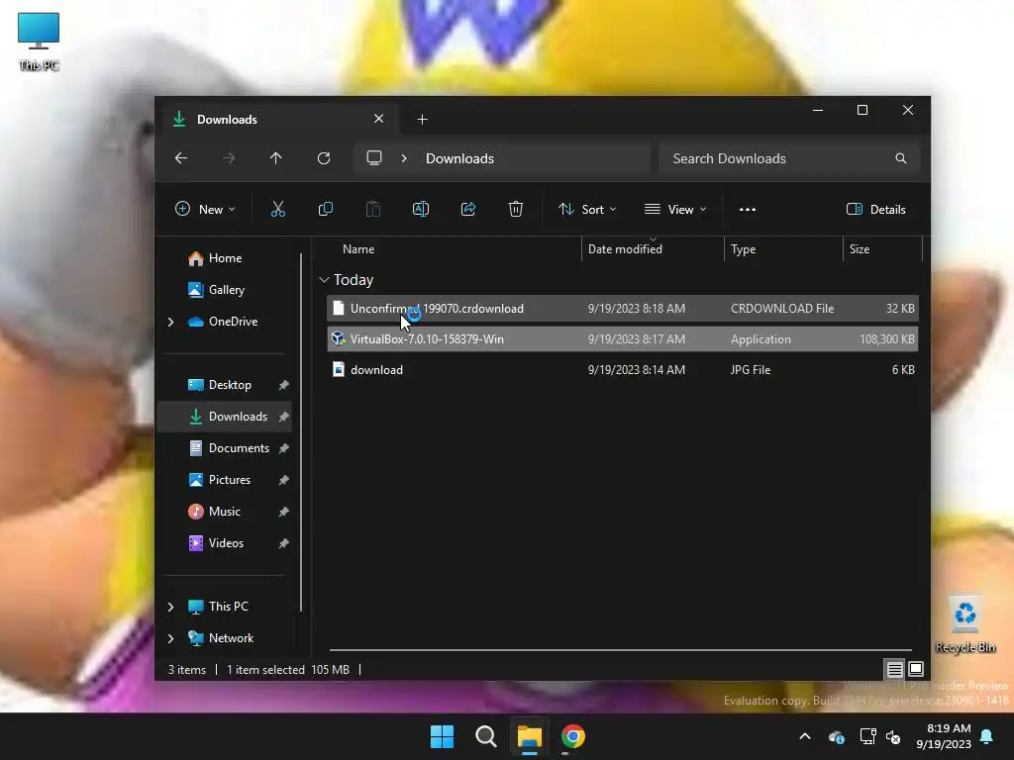Select the Recycle Bin desktop icon

[964, 624]
